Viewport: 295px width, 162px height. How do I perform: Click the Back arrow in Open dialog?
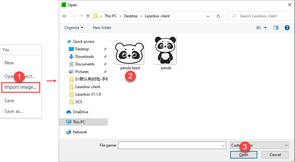tap(65, 16)
